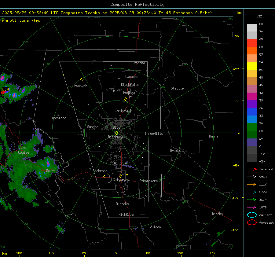275x257 pixels.
Task: Click the 18TS legend text
Action: click(263, 207)
